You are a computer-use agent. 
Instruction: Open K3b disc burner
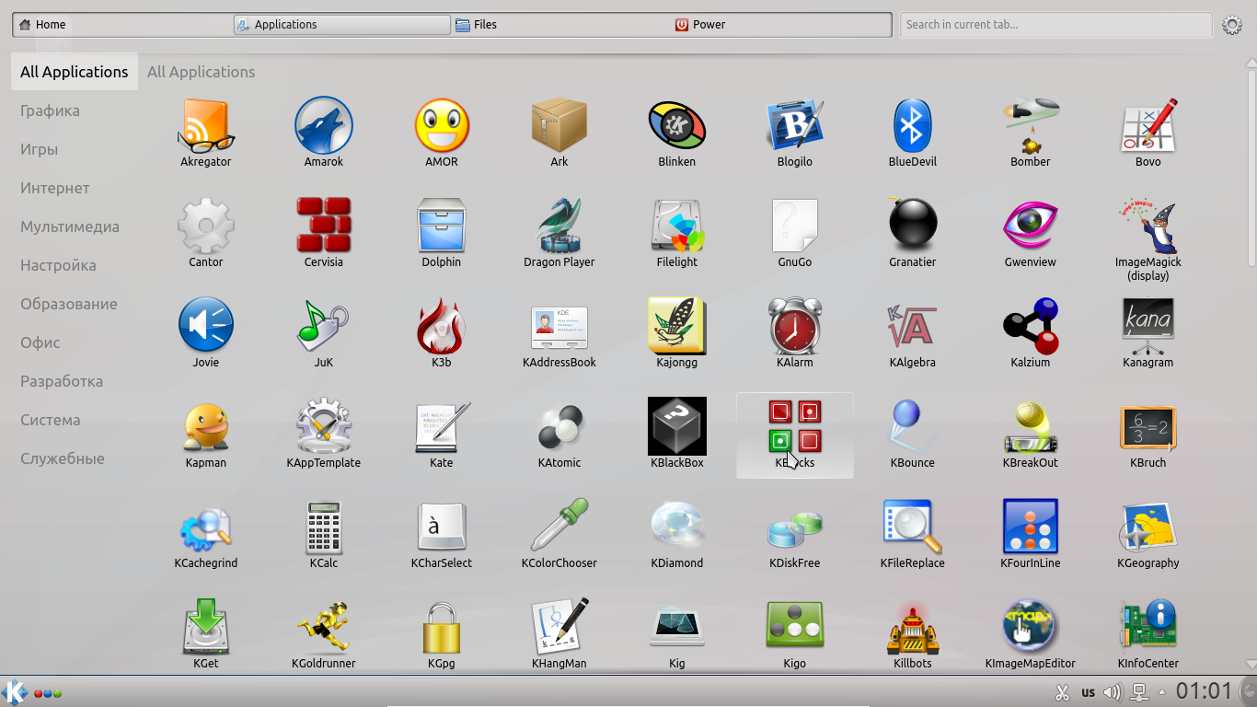[x=442, y=334]
